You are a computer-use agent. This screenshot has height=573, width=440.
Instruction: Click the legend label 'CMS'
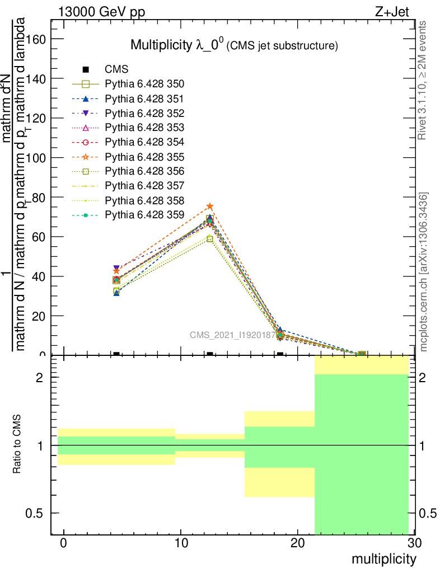point(116,69)
